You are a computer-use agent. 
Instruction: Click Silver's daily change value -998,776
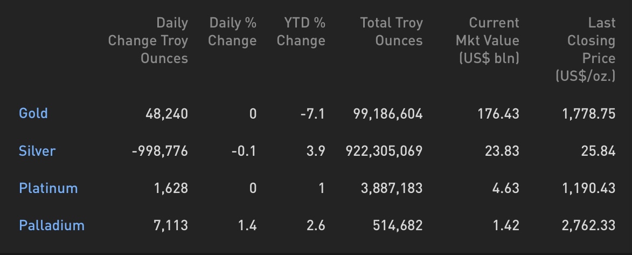(x=160, y=151)
